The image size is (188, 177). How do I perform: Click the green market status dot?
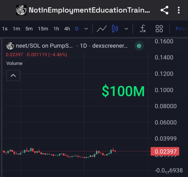point(139,46)
